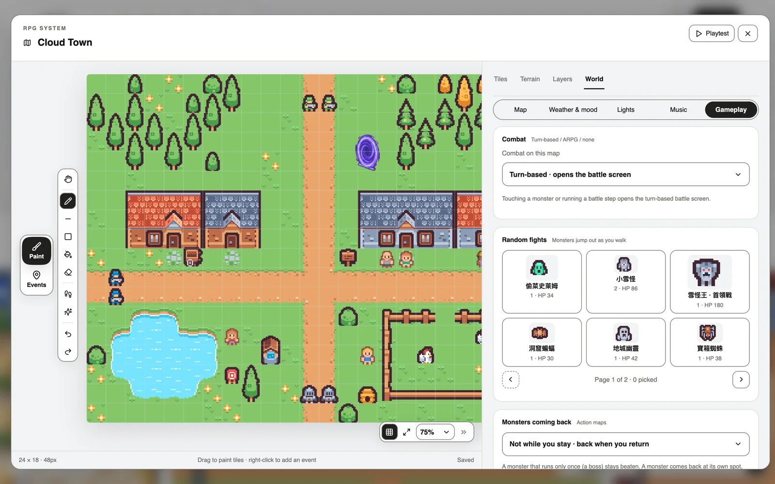Choose the Lights segment
The height and width of the screenshot is (484, 775).
pyautogui.click(x=626, y=110)
